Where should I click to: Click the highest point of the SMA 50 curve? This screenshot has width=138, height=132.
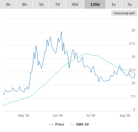coord(87,54)
